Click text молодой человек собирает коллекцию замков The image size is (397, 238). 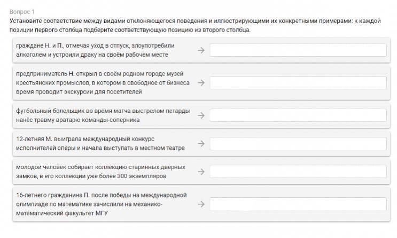[x=101, y=172]
